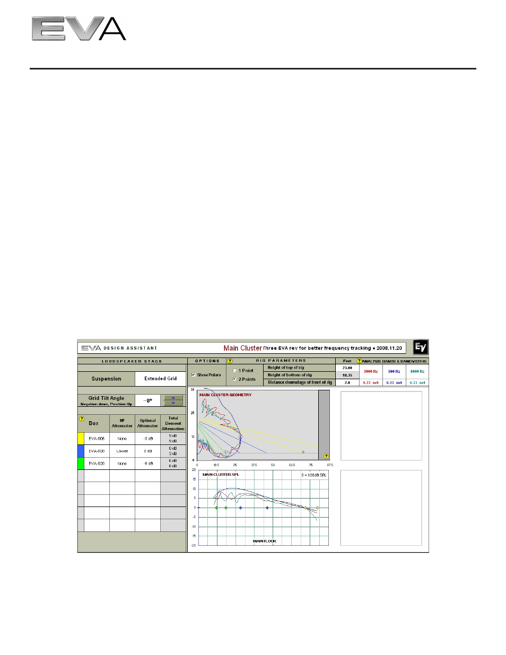Viewport: 506px width, 655px height.
Task: Click the teal 0.33 oct bandwidth value
Action: click(417, 382)
